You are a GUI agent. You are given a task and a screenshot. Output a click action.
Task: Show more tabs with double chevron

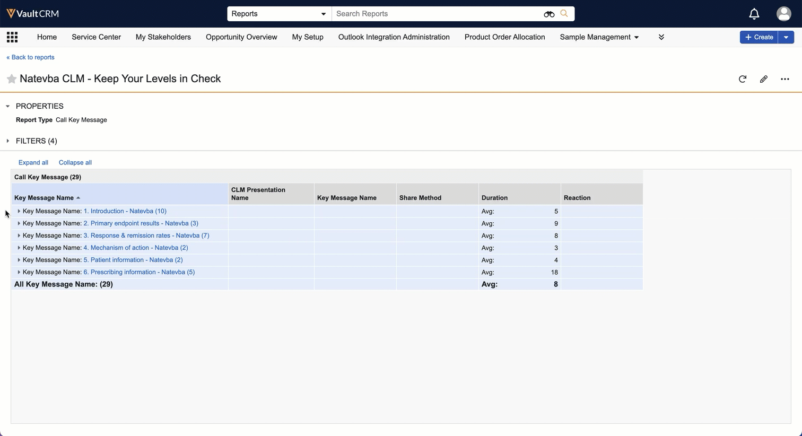661,37
